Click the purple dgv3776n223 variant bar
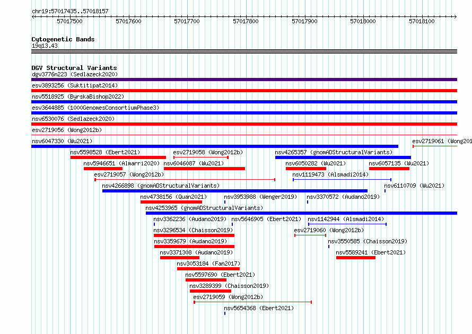Screen dimensions: 472x334 244,80
